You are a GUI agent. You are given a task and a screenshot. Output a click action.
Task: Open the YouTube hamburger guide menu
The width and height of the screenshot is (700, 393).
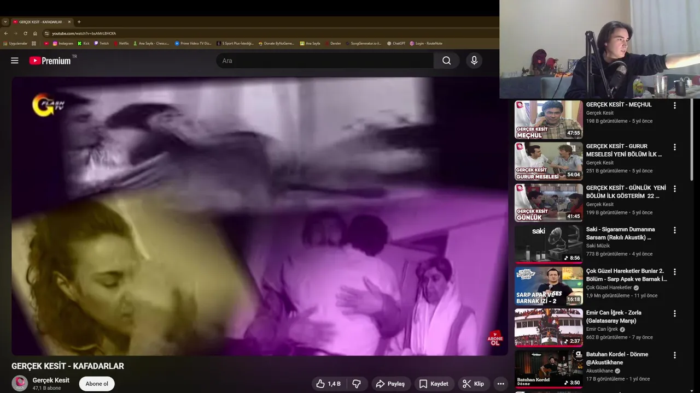[x=15, y=61]
